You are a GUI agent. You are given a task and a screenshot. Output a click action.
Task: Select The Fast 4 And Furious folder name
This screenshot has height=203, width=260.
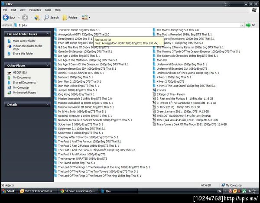82,155
